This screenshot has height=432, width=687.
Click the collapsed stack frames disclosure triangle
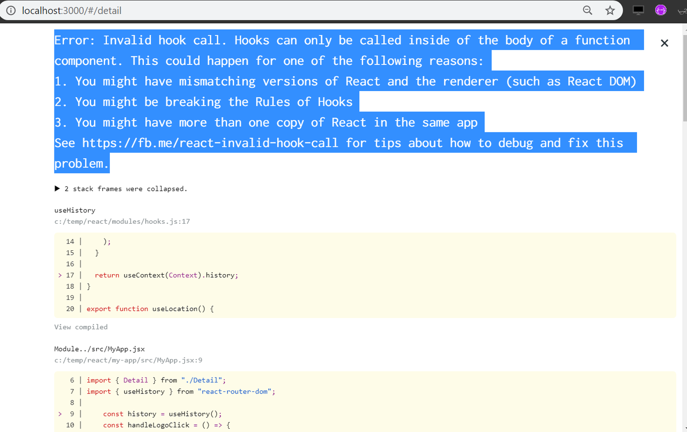[x=57, y=188]
